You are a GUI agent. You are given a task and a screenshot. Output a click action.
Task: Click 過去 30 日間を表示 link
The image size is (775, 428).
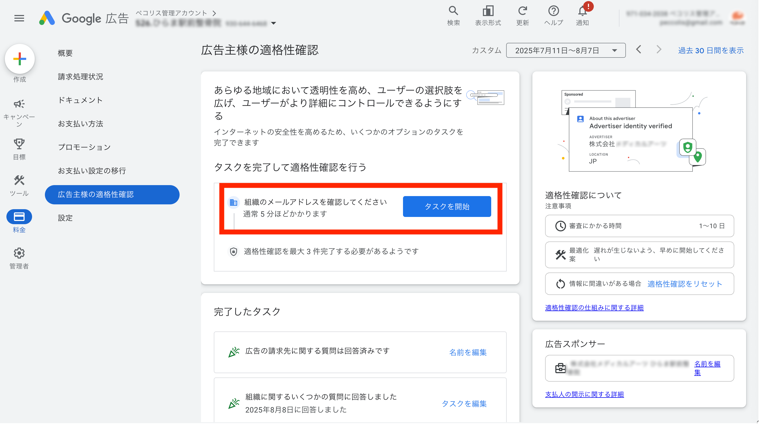(711, 51)
